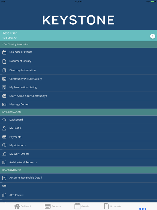Viewport: 157px width, 210px height.
Task: Select Architectural Requests menu entry
Action: point(78,162)
